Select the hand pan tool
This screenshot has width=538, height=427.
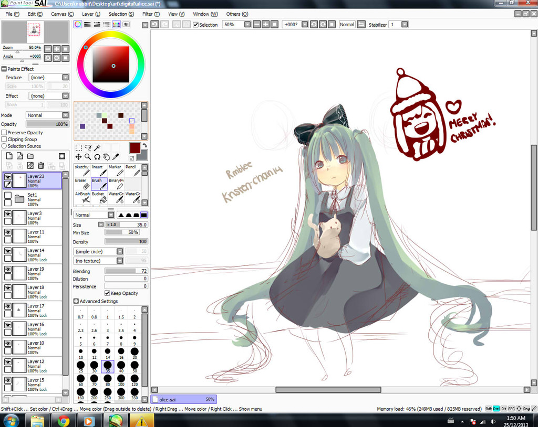pos(106,157)
